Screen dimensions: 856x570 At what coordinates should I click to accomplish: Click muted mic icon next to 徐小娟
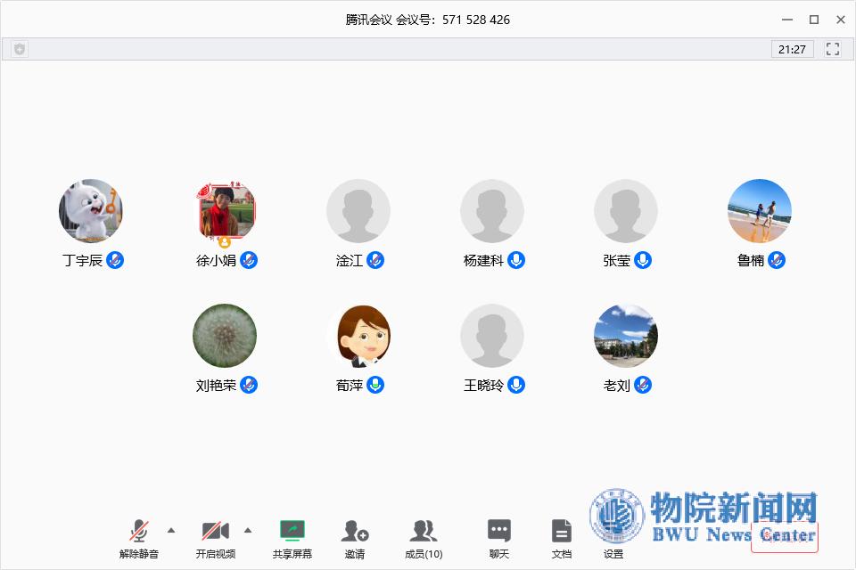(x=249, y=261)
